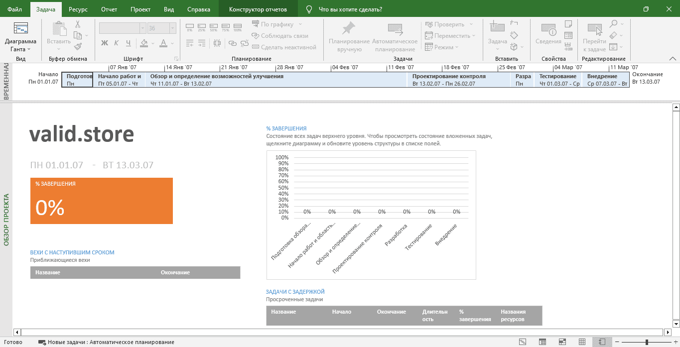Toggle bold formatting (Ж)
The height and width of the screenshot is (347, 680).
click(105, 43)
